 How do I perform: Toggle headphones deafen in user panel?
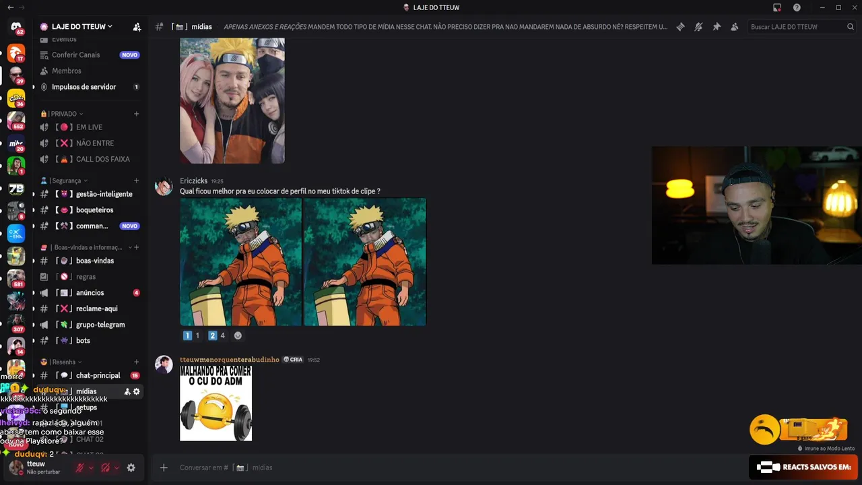(x=105, y=467)
